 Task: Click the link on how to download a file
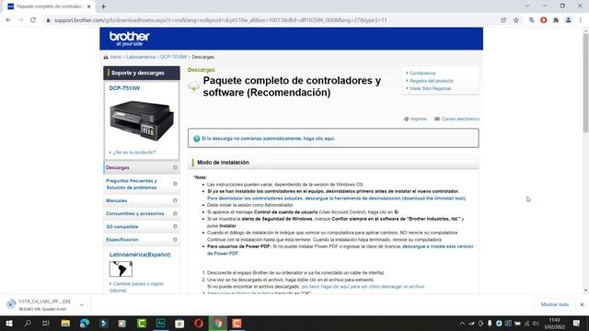pos(363,286)
